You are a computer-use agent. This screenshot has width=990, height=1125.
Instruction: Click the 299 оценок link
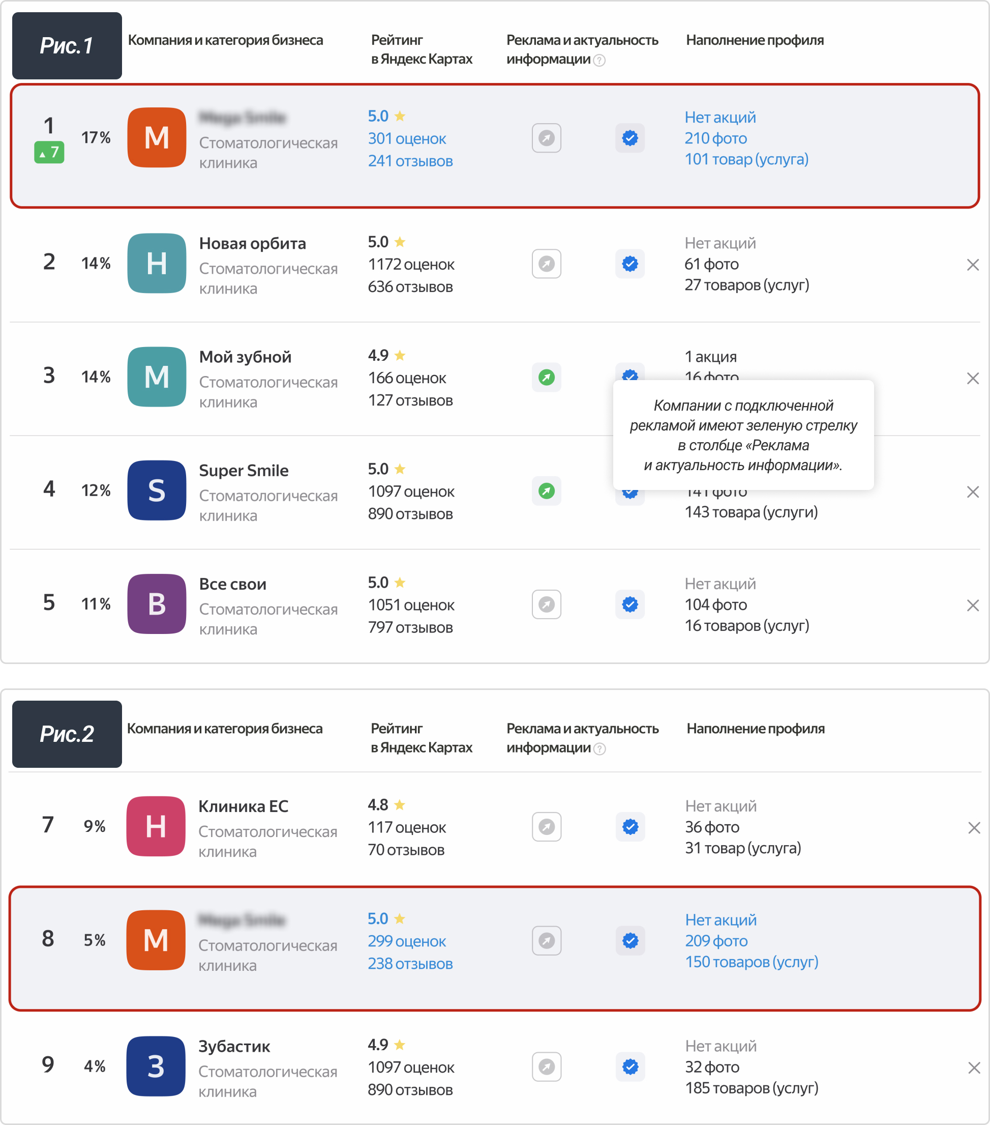coord(406,942)
